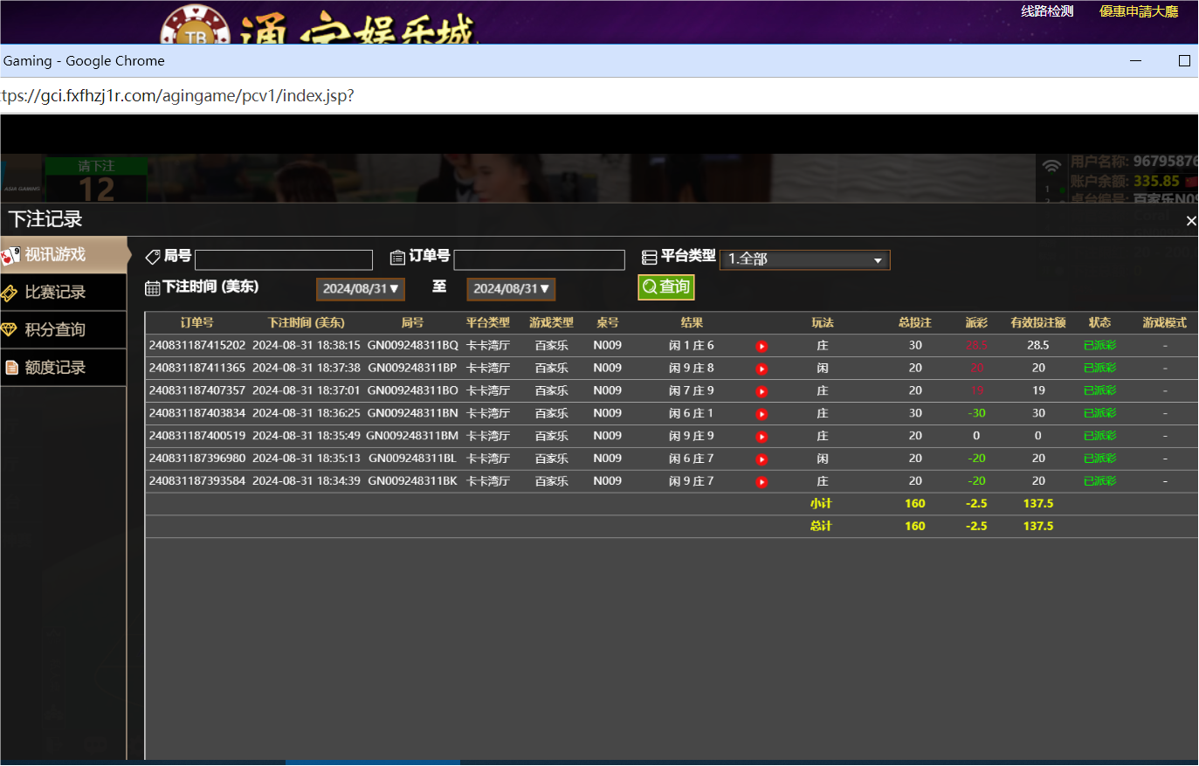Click the 线路检测 link
The width and height of the screenshot is (1199, 766).
tap(1046, 13)
